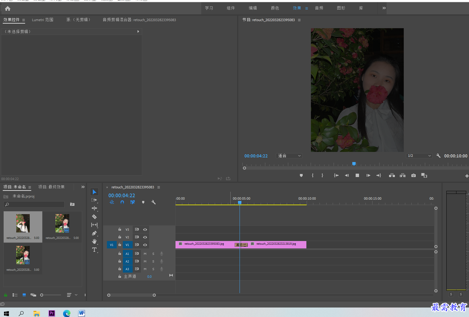Image resolution: width=469 pixels, height=317 pixels.
Task: Solo track A2
Action: pos(153,261)
